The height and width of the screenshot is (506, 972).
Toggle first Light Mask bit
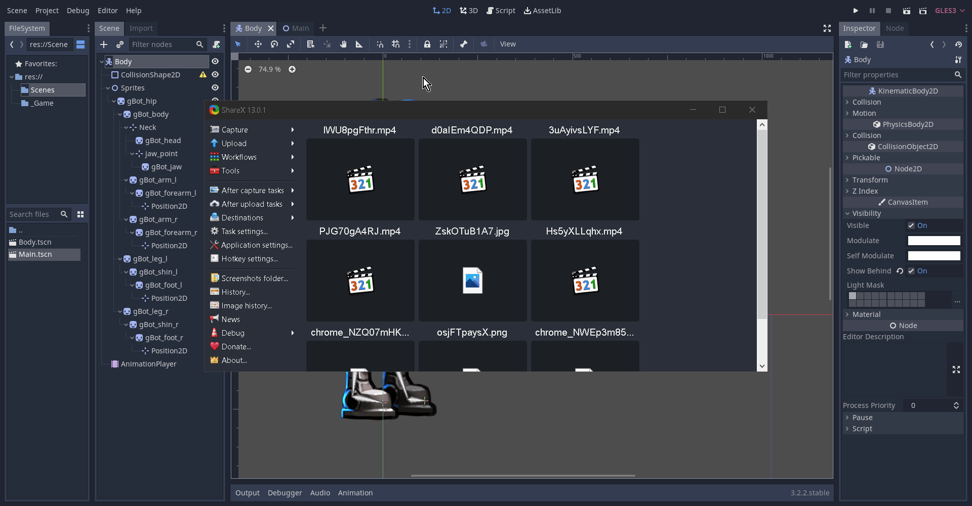853,296
